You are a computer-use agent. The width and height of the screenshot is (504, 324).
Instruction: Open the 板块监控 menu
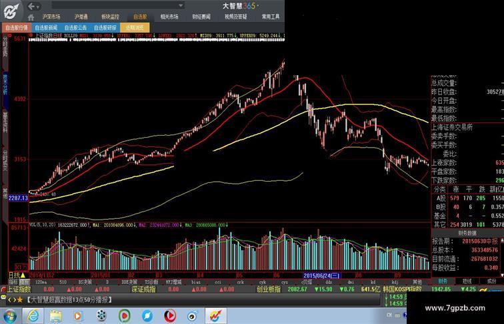[110, 17]
